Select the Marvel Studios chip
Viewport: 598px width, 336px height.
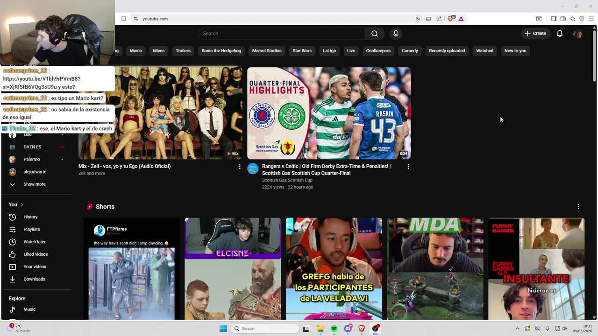(267, 51)
